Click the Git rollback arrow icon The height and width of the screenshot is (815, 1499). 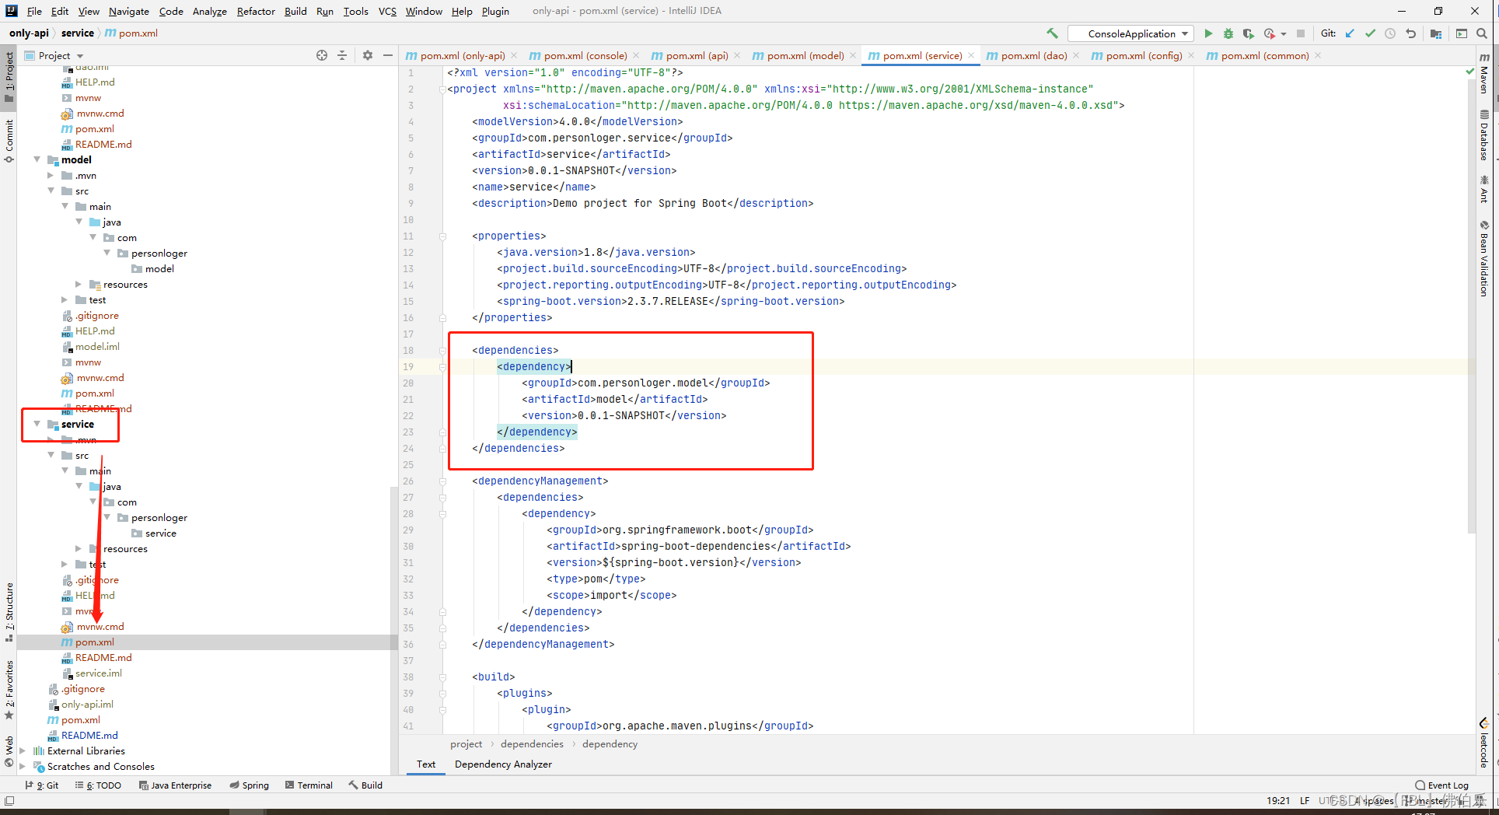[x=1410, y=33]
